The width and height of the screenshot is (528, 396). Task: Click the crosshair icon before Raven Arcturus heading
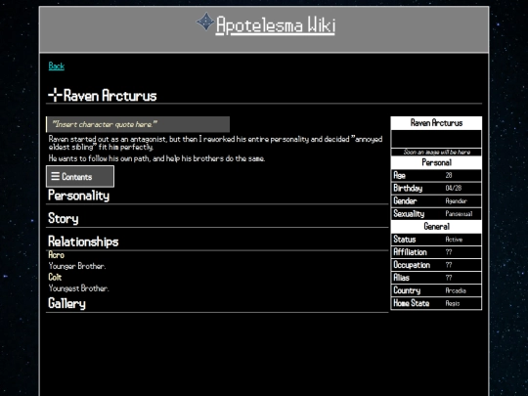(55, 95)
